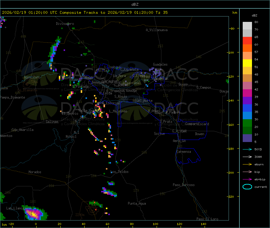Click the L_Malvinas label
Viewport: 270px width, 228px height.
click(x=118, y=111)
